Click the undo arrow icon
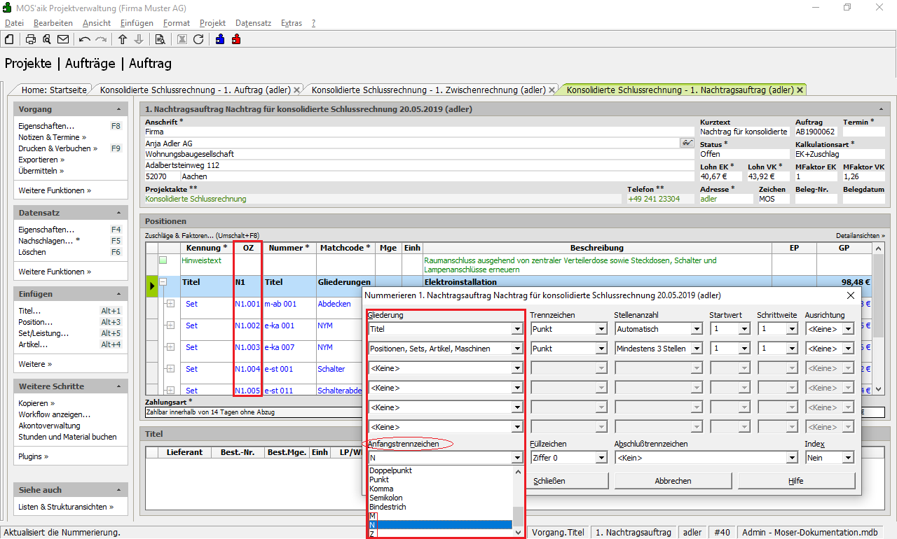The height and width of the screenshot is (539, 897). click(x=85, y=39)
